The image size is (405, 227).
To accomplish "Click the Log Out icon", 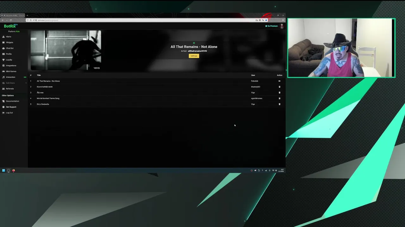I will pos(3,113).
